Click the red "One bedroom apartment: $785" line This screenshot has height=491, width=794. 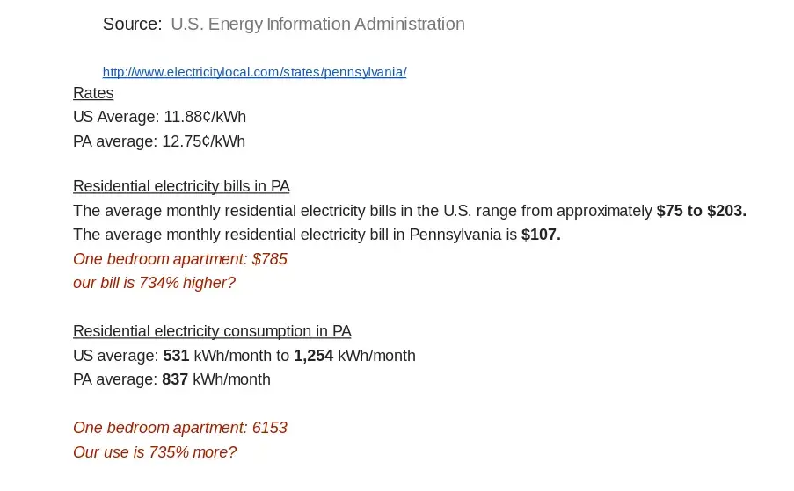tap(180, 259)
